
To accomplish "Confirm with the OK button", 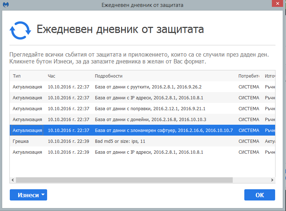I will pos(260,195).
